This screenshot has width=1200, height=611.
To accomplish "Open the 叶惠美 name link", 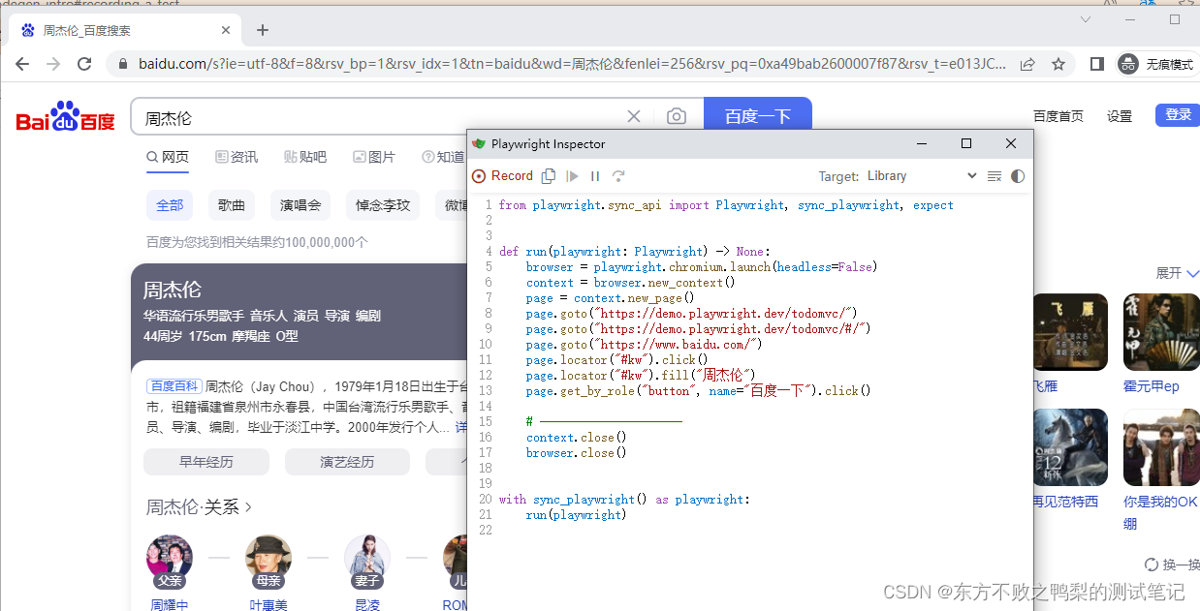I will tap(268, 604).
